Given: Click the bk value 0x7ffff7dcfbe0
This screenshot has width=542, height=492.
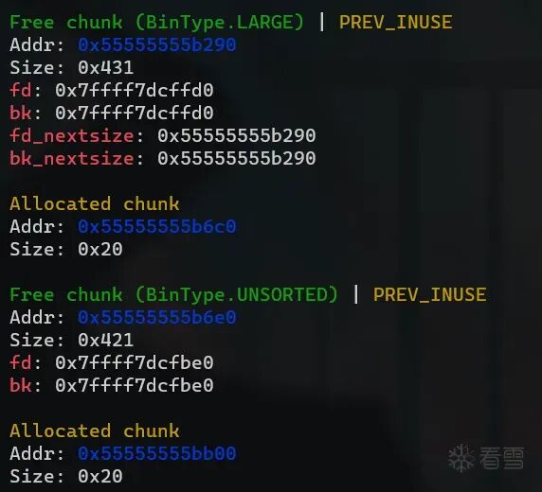Looking at the screenshot, I should point(135,386).
